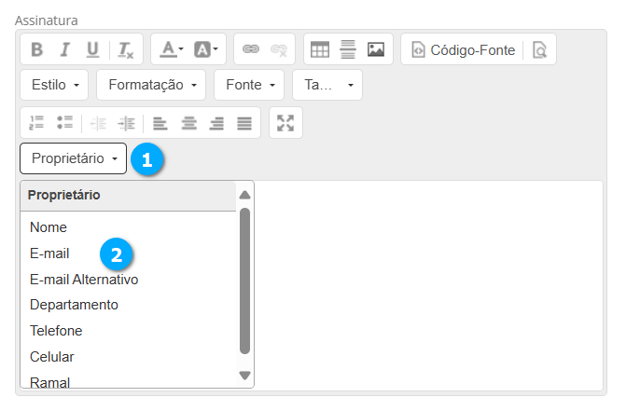
Task: Insert a bulleted list
Action: click(64, 123)
